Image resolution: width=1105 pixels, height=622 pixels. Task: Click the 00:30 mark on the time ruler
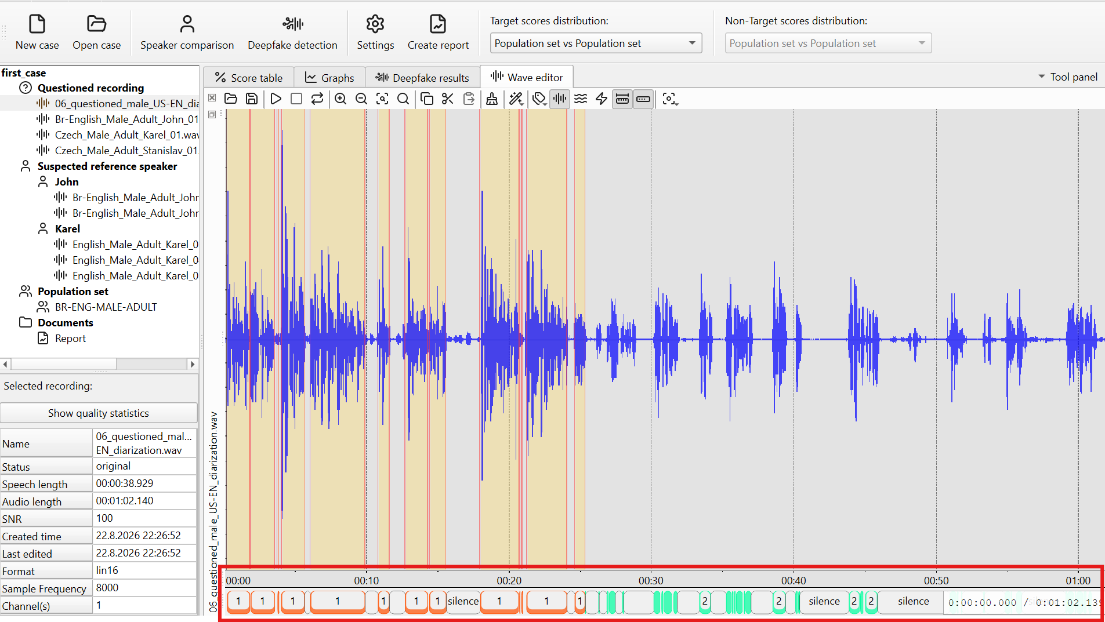coord(651,581)
